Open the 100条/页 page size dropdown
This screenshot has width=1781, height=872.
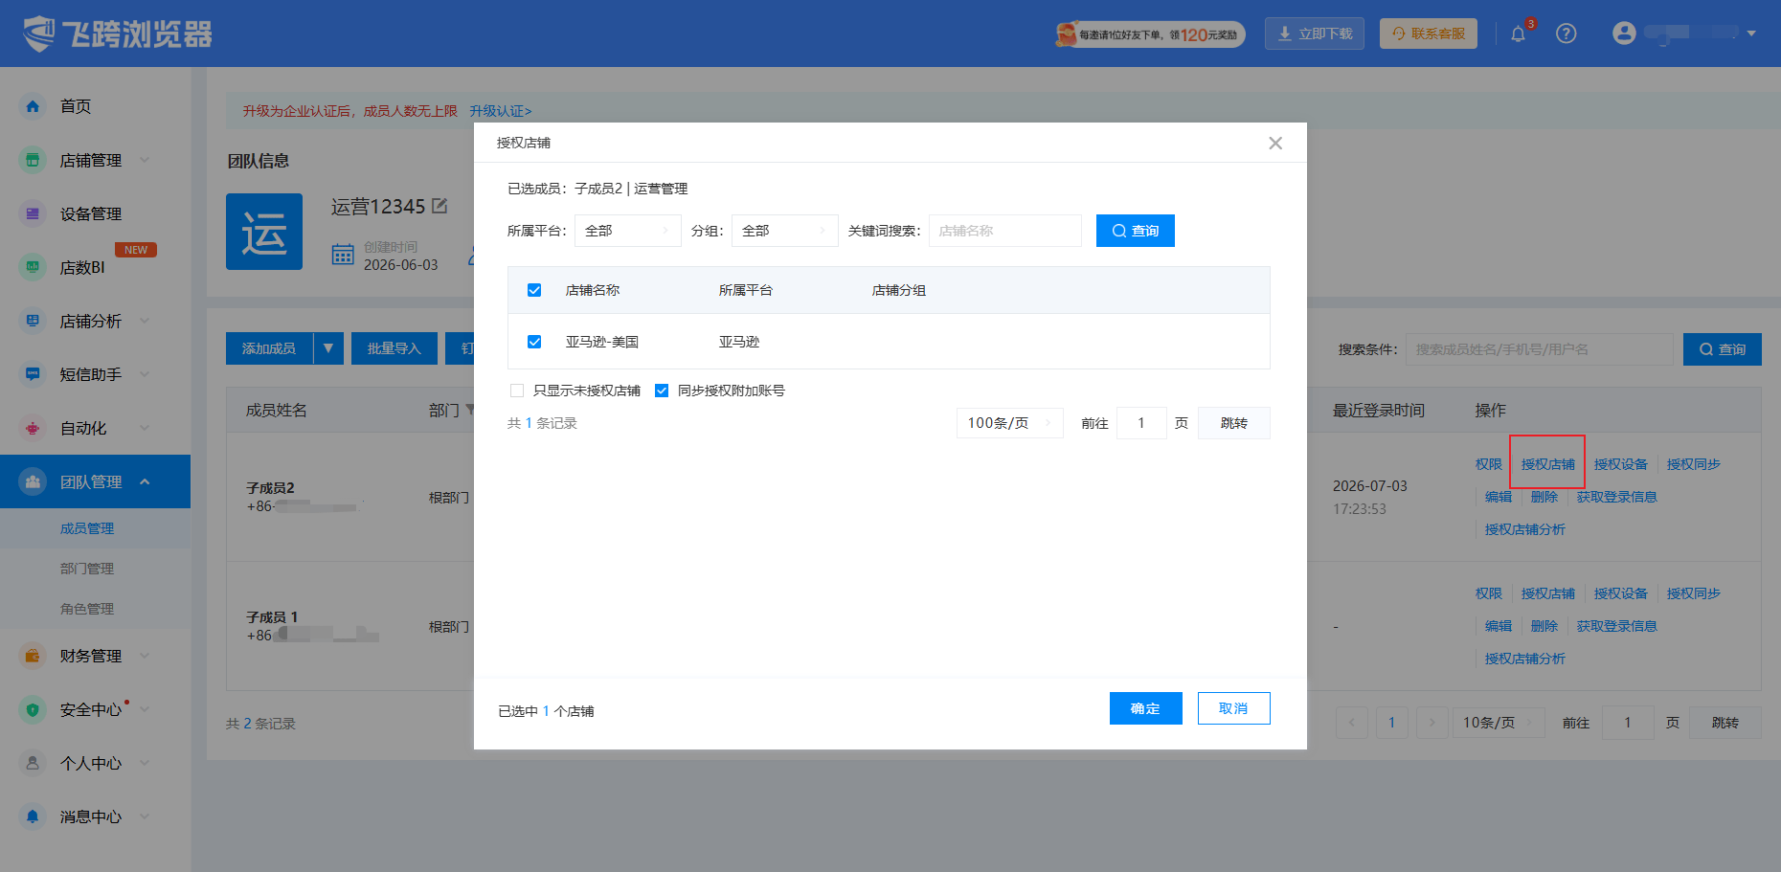[1010, 423]
